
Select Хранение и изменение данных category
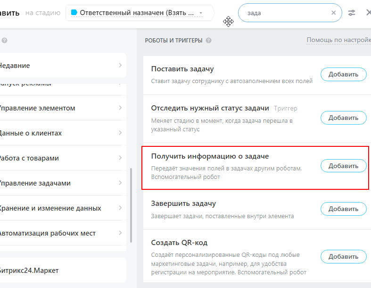click(x=61, y=208)
